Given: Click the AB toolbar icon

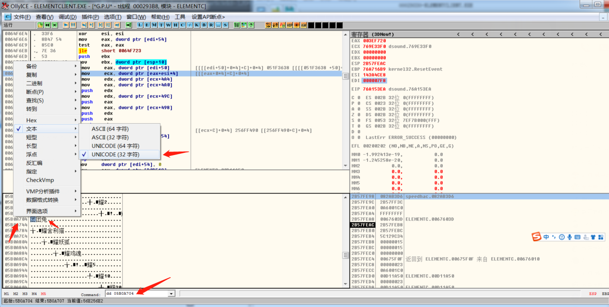Looking at the screenshot, I should click(x=282, y=25).
